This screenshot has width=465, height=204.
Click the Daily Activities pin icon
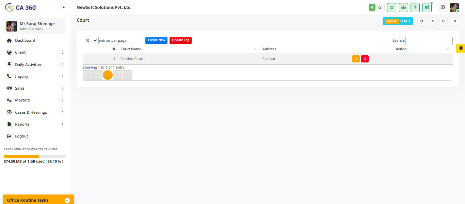click(x=9, y=64)
